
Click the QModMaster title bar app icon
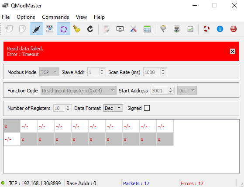point(5,6)
